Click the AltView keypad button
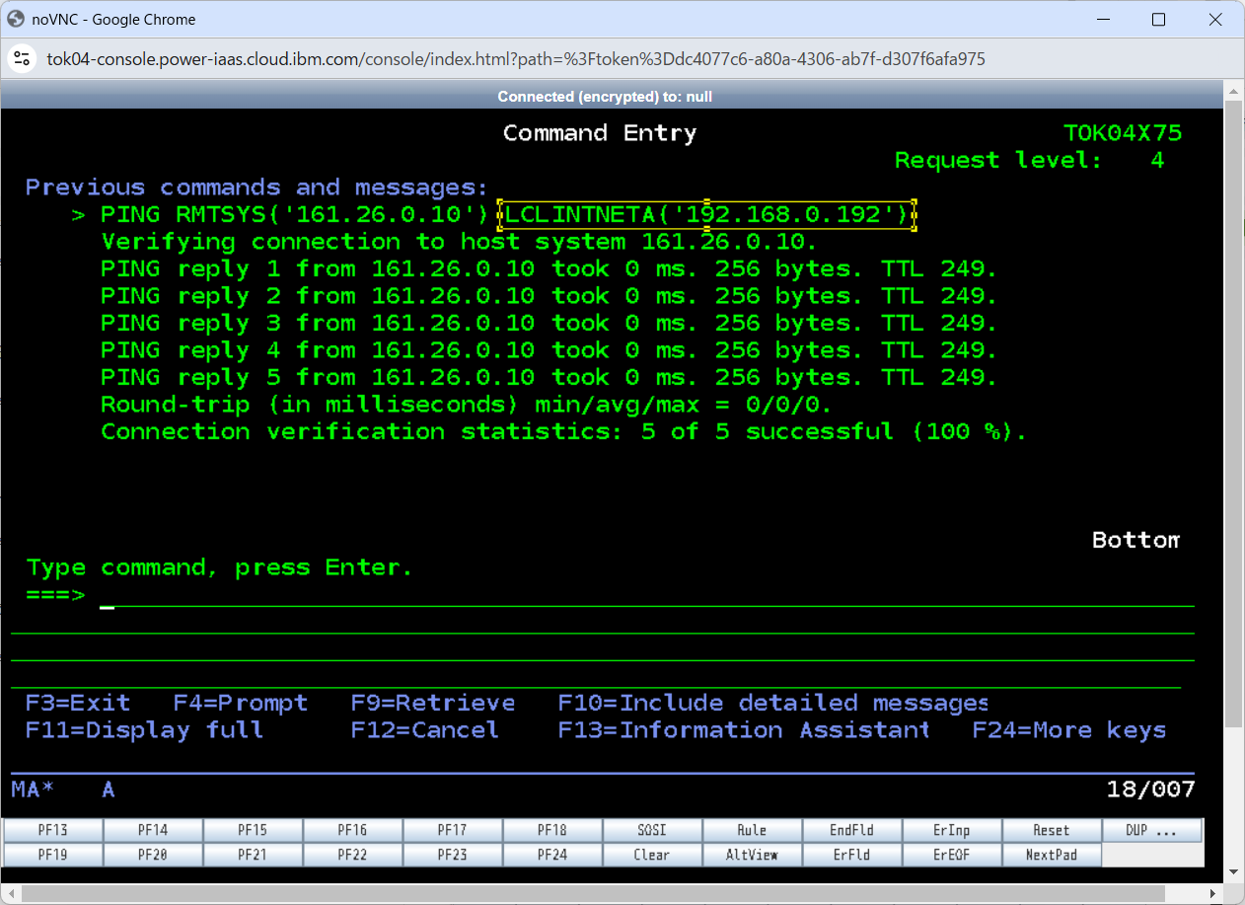The width and height of the screenshot is (1245, 905). click(x=752, y=855)
